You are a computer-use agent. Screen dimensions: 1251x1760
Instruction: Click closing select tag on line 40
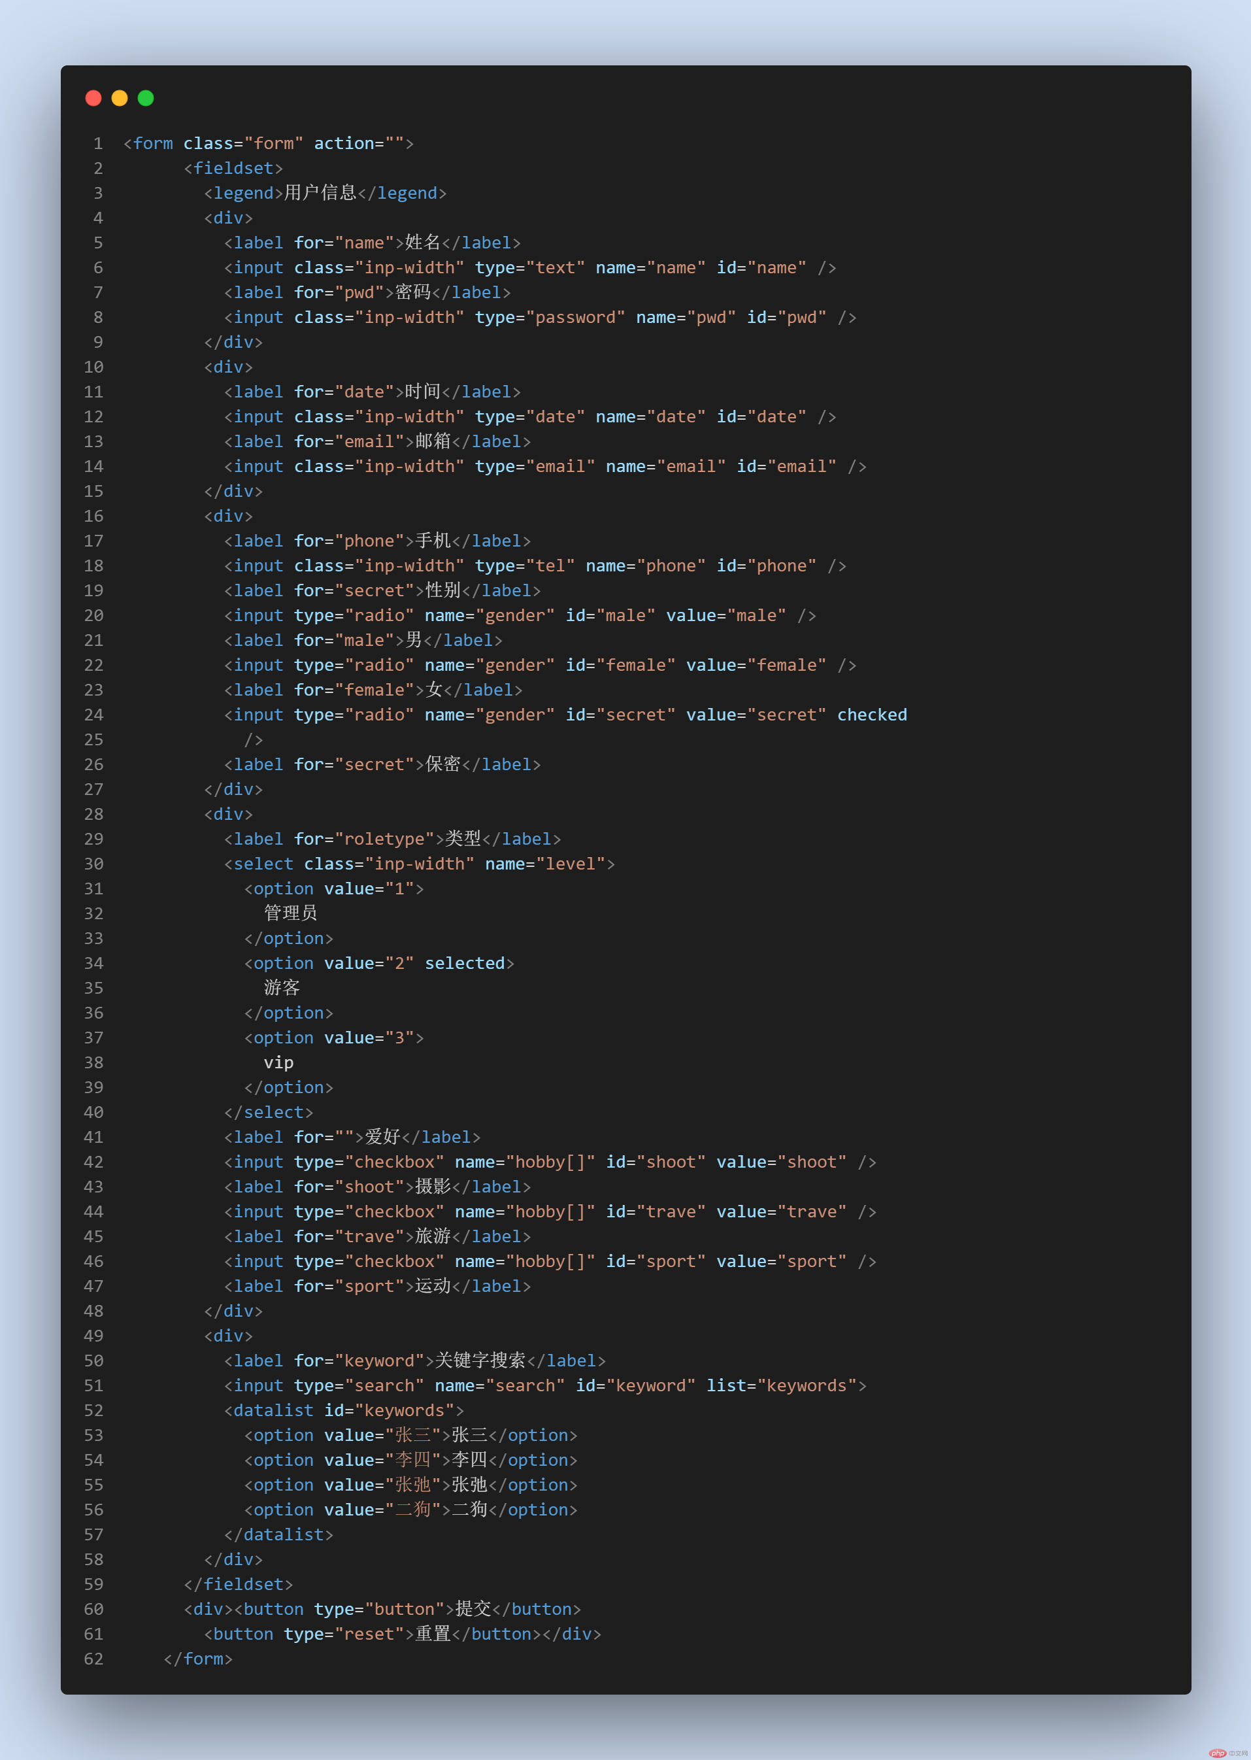pyautogui.click(x=269, y=1113)
